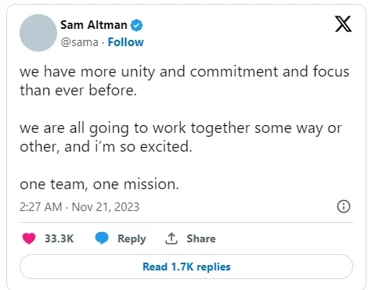Click the 'unity and commitment' tweet paragraph
Screen dimensions: 368x290
coord(184,81)
